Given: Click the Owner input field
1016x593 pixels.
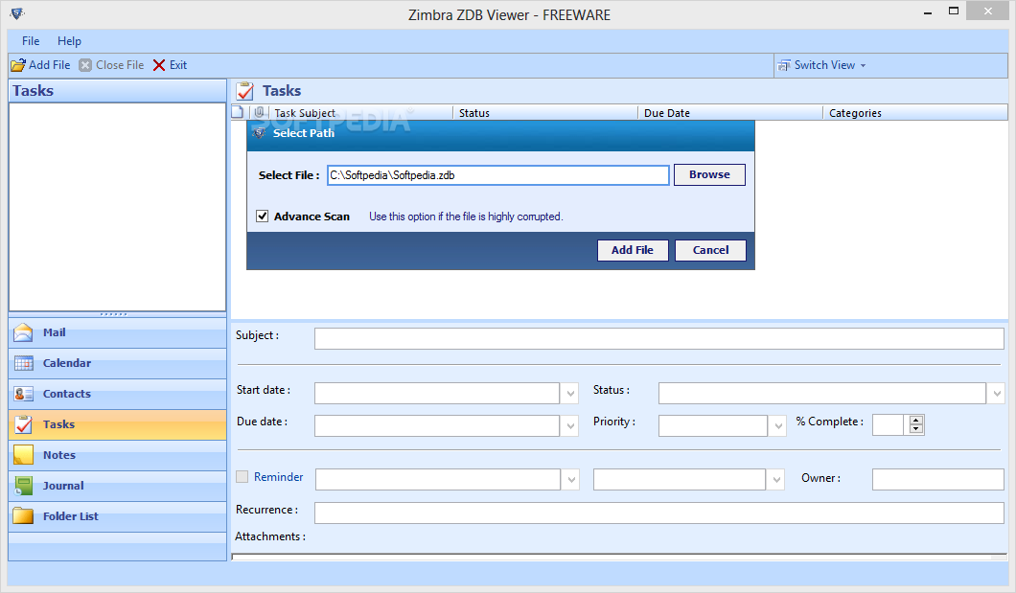Looking at the screenshot, I should (937, 480).
